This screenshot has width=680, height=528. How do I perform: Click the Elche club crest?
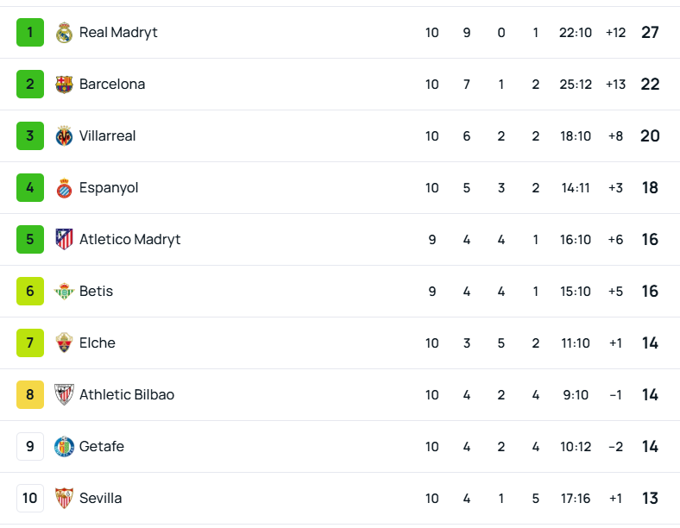(x=64, y=343)
